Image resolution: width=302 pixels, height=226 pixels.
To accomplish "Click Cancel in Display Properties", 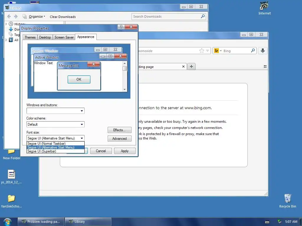I will coord(101,151).
